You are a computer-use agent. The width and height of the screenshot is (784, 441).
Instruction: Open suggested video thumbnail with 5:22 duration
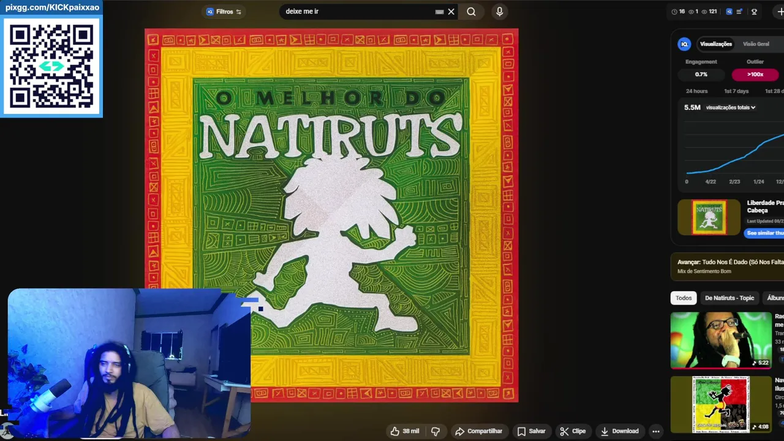[721, 340]
